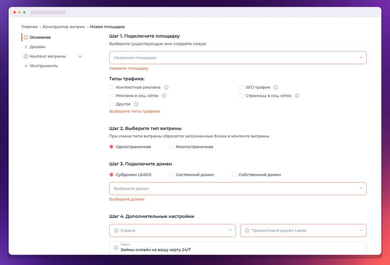390x265 pixels.
Task: Open Название площадки dropdown
Action: (x=238, y=58)
